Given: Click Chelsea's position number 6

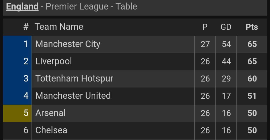Looking at the screenshot, I should tap(26, 130).
